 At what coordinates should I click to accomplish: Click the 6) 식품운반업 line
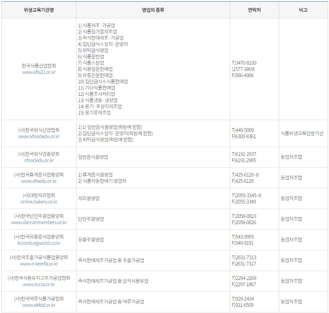pos(91,57)
